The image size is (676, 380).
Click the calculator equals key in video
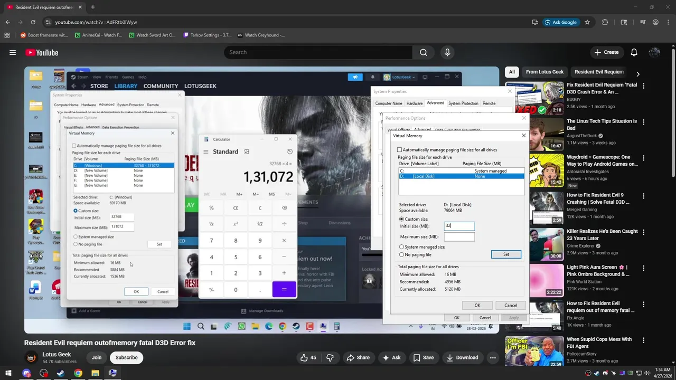point(284,289)
